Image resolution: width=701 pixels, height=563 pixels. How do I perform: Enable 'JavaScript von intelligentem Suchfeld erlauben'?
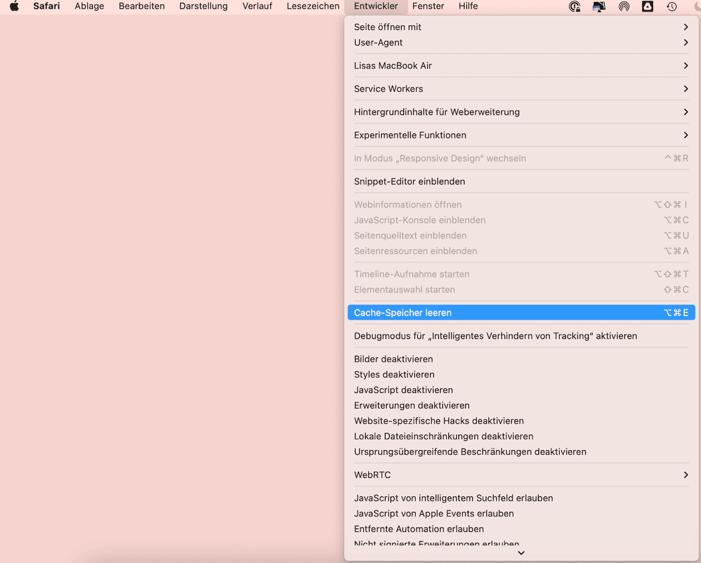pyautogui.click(x=521, y=498)
